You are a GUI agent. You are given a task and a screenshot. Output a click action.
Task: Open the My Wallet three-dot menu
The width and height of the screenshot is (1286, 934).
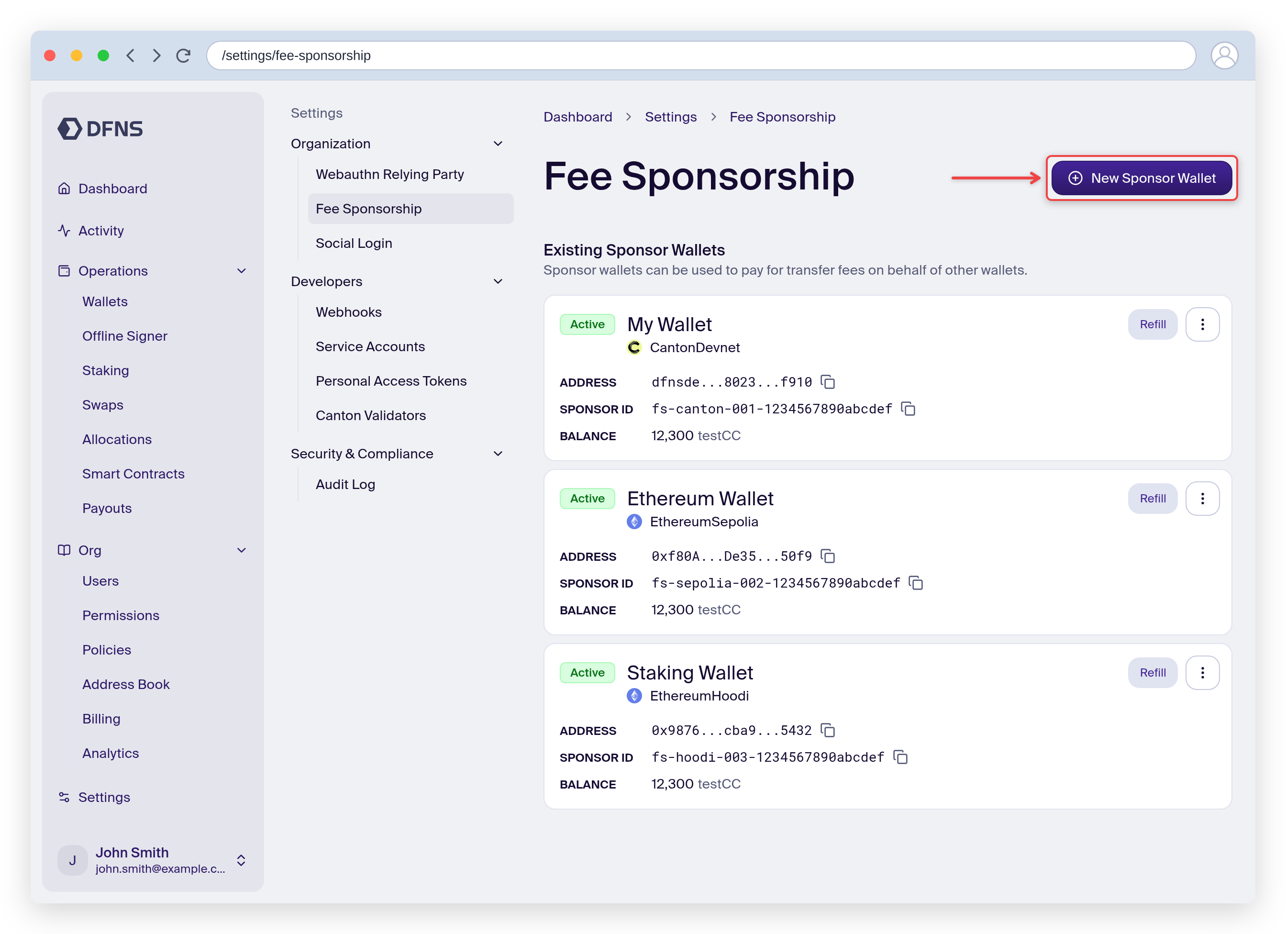pyautogui.click(x=1202, y=324)
